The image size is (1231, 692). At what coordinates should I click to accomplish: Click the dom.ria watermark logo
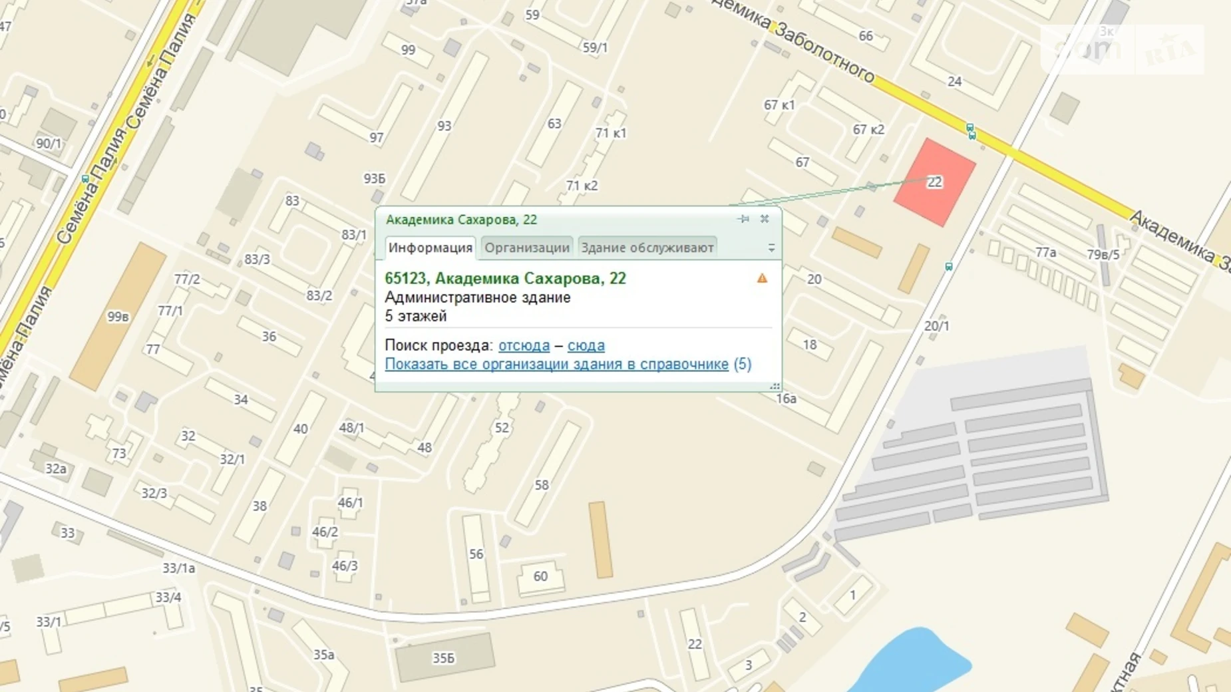(x=1122, y=49)
